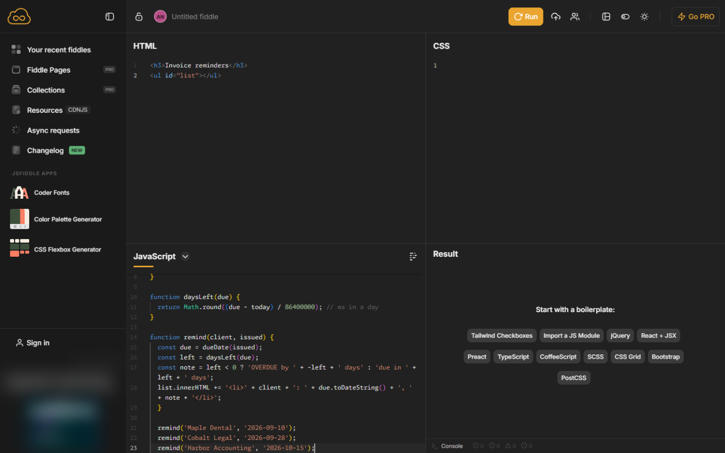Open the collaborate people icon
Viewport: 725px width, 453px height.
click(575, 17)
